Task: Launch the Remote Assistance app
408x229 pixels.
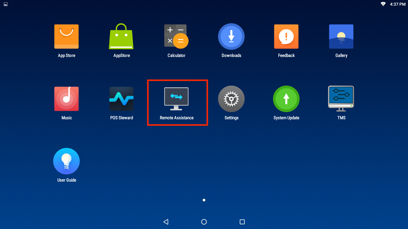Action: coord(176,99)
